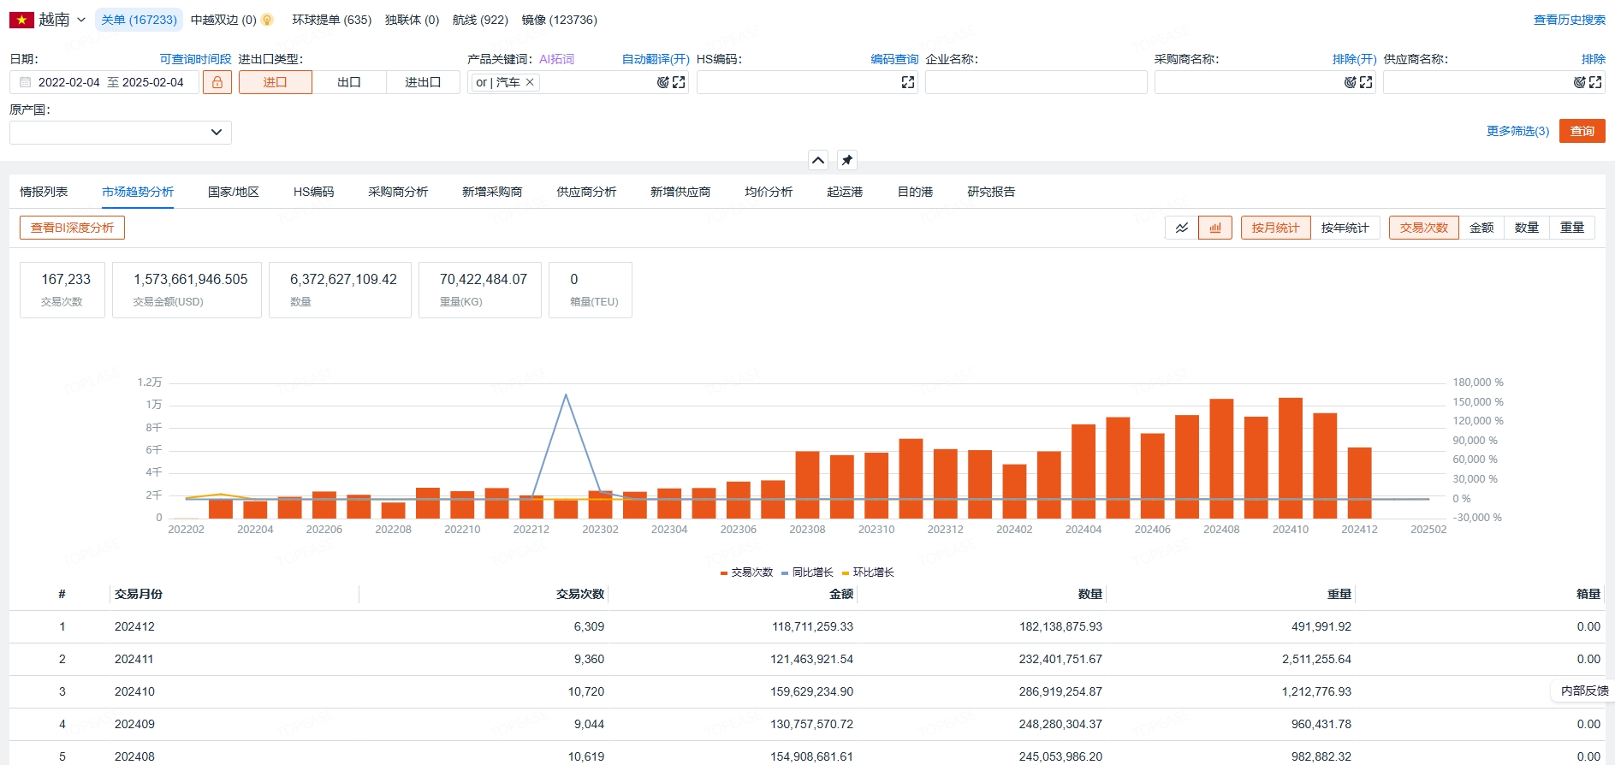Switch to bar chart view icon
Screen dimensions: 1615x765
(x=1215, y=228)
